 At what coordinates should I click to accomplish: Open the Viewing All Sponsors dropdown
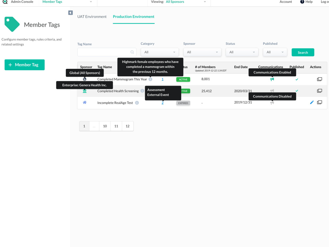point(179,2)
